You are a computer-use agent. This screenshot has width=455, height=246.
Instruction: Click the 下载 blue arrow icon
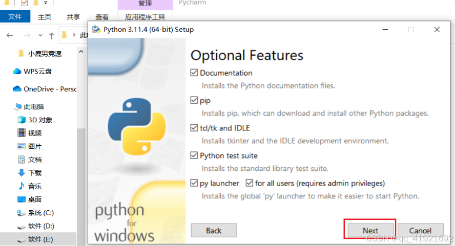click(x=22, y=173)
